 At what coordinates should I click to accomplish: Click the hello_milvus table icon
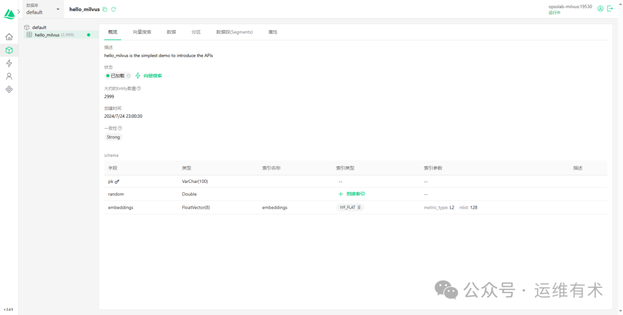(x=29, y=35)
